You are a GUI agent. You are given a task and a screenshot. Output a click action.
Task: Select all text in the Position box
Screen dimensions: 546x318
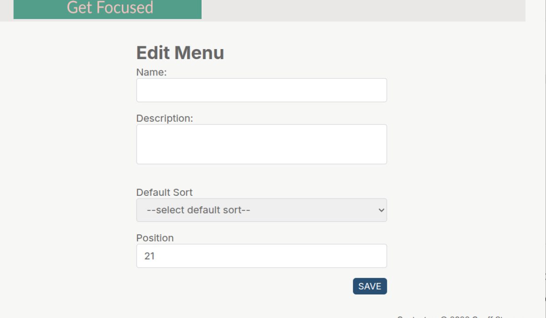[x=262, y=256]
